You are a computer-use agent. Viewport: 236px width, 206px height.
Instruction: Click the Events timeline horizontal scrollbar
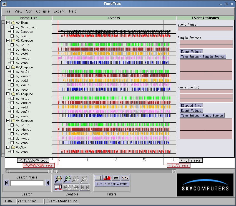pyautogui.click(x=114, y=171)
